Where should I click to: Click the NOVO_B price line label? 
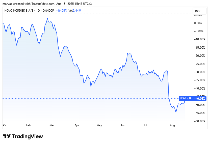coord(185,98)
